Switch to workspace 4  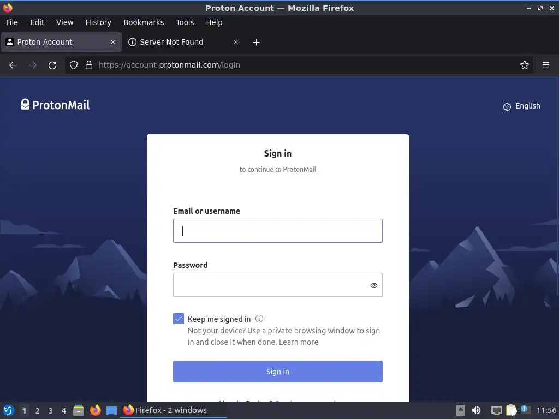[x=64, y=411]
